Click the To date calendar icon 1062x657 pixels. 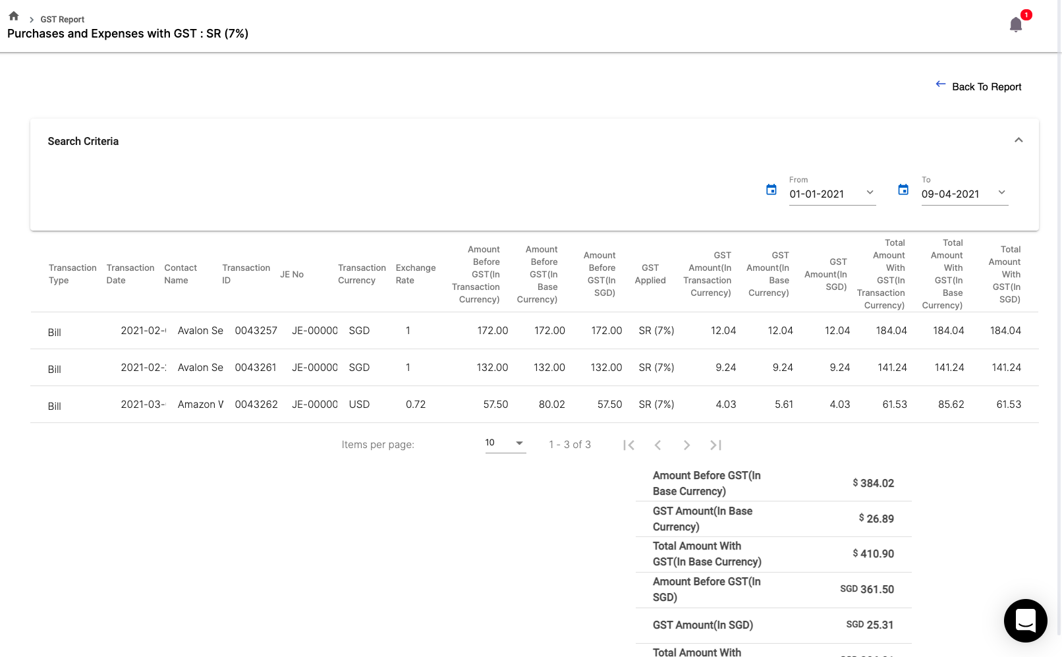coord(903,190)
